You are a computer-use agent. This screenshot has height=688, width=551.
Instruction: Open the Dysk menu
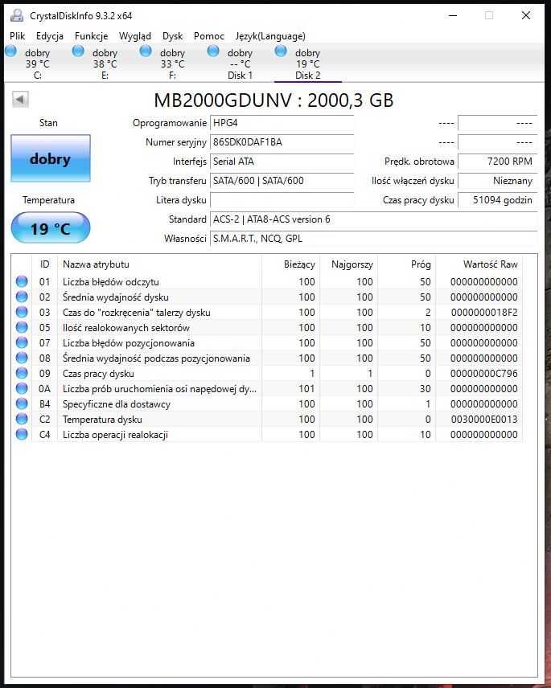(173, 36)
